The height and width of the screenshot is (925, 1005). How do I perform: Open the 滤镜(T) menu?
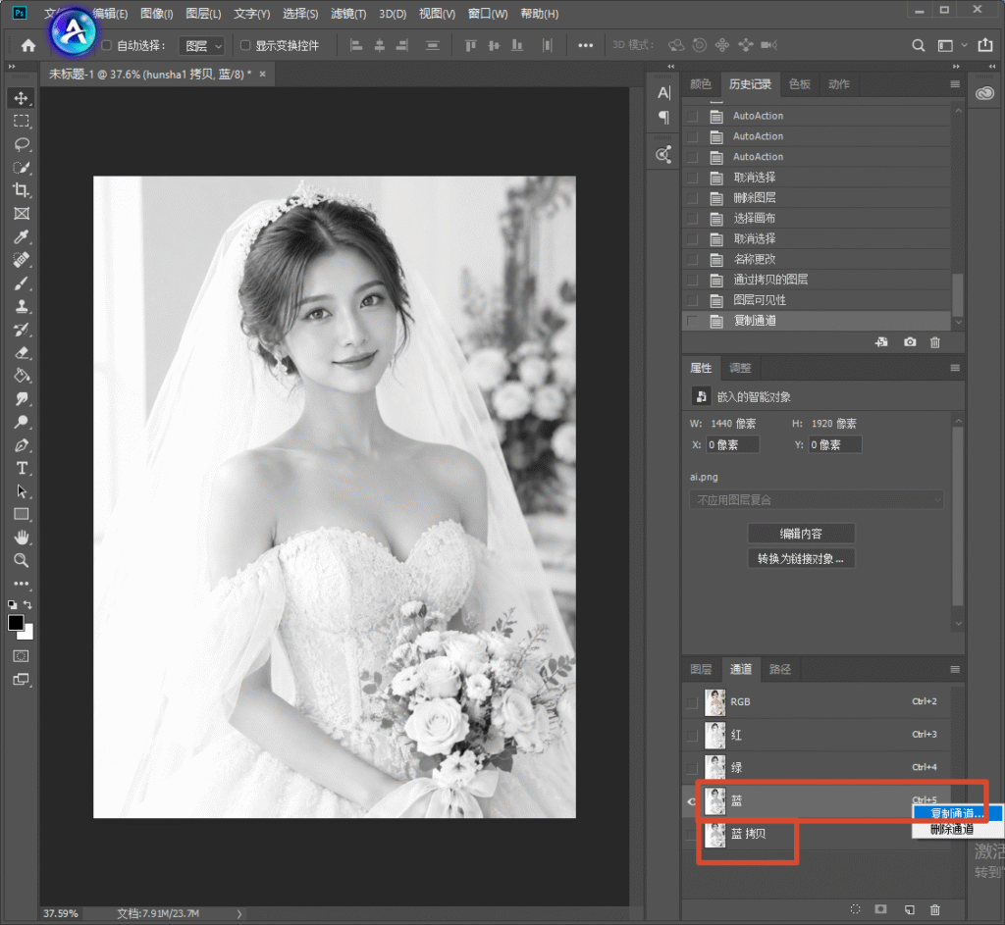[x=348, y=14]
